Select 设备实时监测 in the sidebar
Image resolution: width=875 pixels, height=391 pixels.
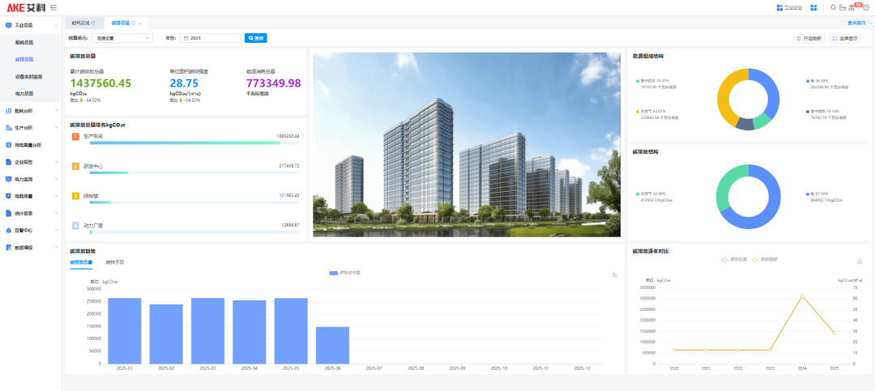coord(29,76)
